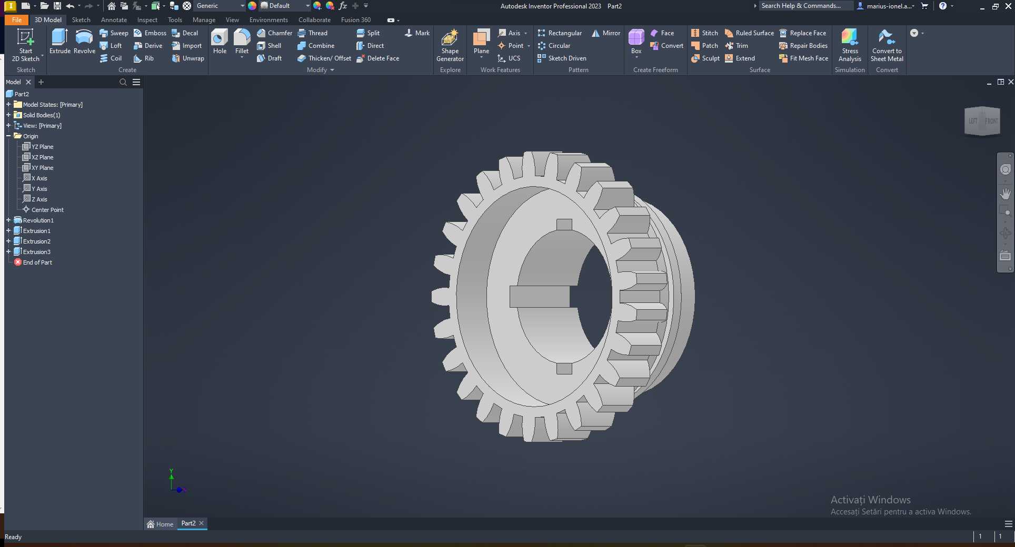Open Thicken/Offset tool

(x=324, y=58)
